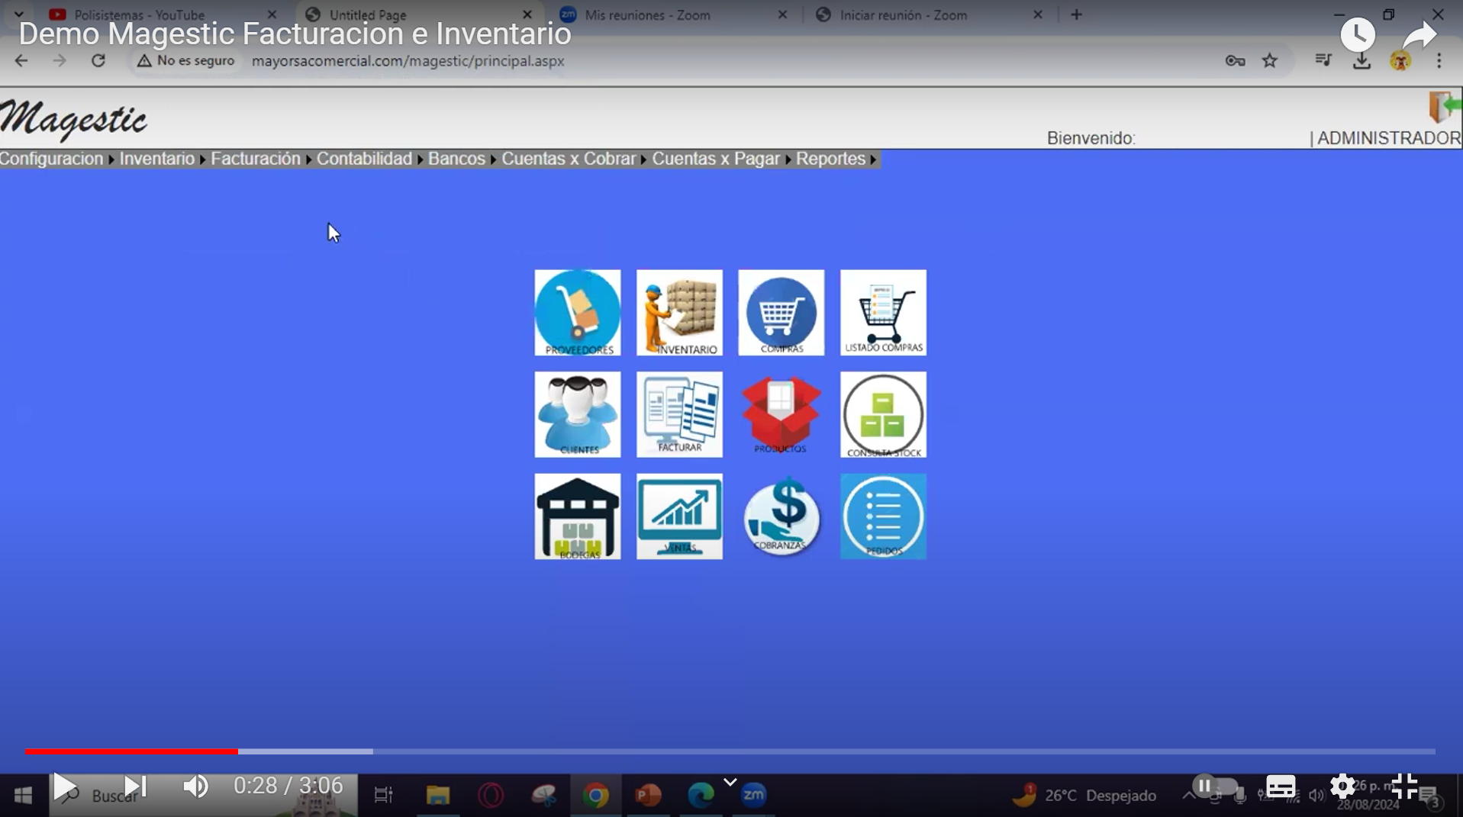Click the YouTube share arrow icon
The width and height of the screenshot is (1463, 817).
pos(1419,34)
